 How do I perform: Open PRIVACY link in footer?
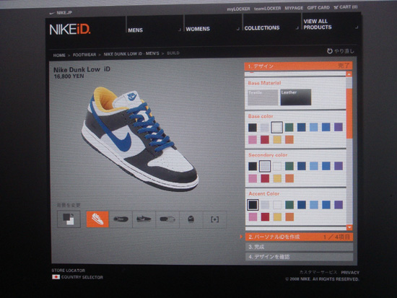point(350,273)
